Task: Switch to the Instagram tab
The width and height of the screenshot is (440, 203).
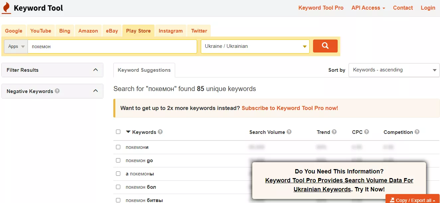Action: point(170,31)
